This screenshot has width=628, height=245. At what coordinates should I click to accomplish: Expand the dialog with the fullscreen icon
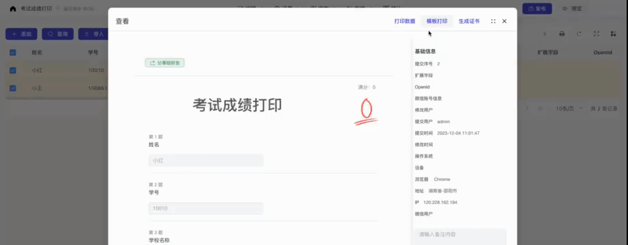point(493,21)
